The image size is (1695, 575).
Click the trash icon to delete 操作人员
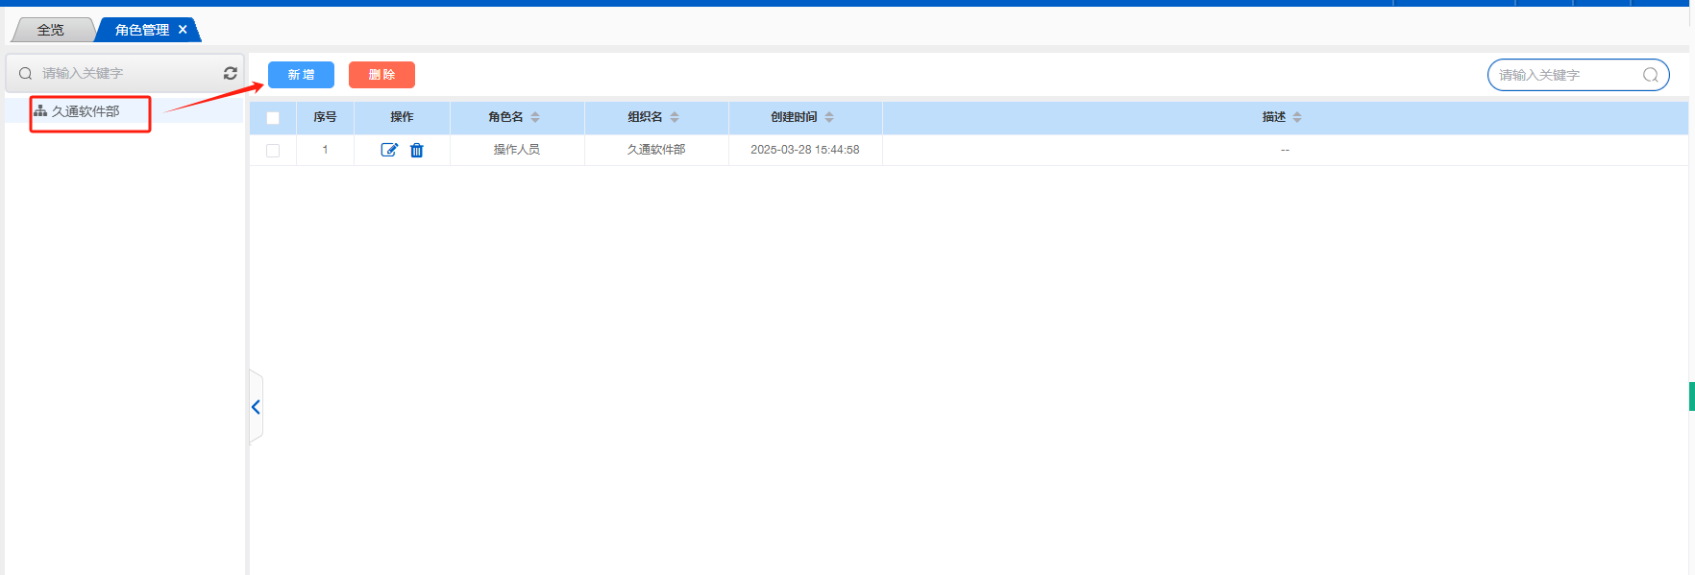click(417, 150)
